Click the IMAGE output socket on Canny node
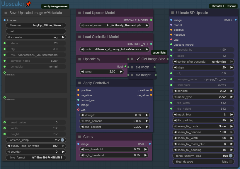 click(150, 144)
